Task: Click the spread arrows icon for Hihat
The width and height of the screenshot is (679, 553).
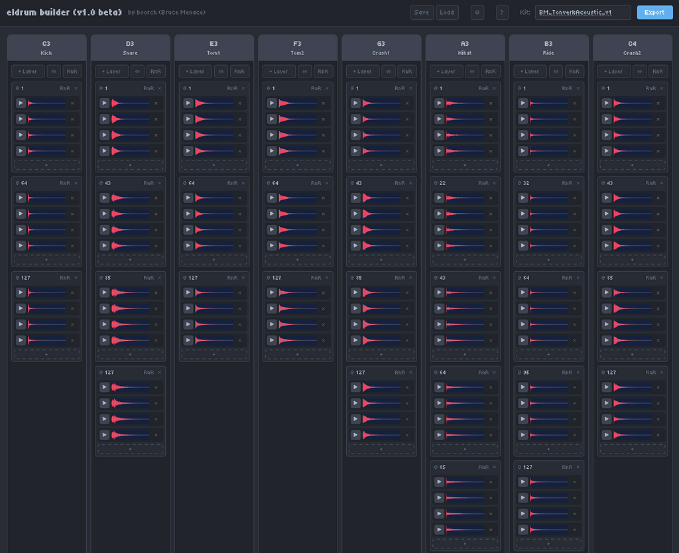Action: click(472, 72)
